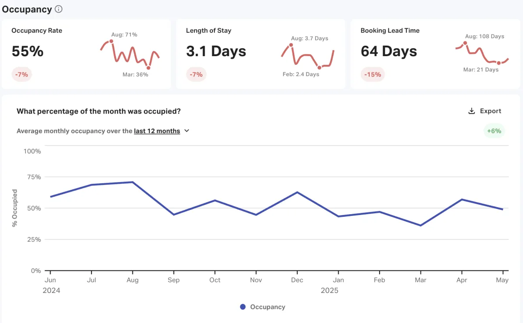Screen dimensions: 523x323
Task: Click the Booking Lead Time sparkline
Action: (x=482, y=53)
